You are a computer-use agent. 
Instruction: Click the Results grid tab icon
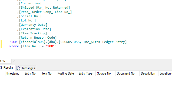tap(1, 68)
